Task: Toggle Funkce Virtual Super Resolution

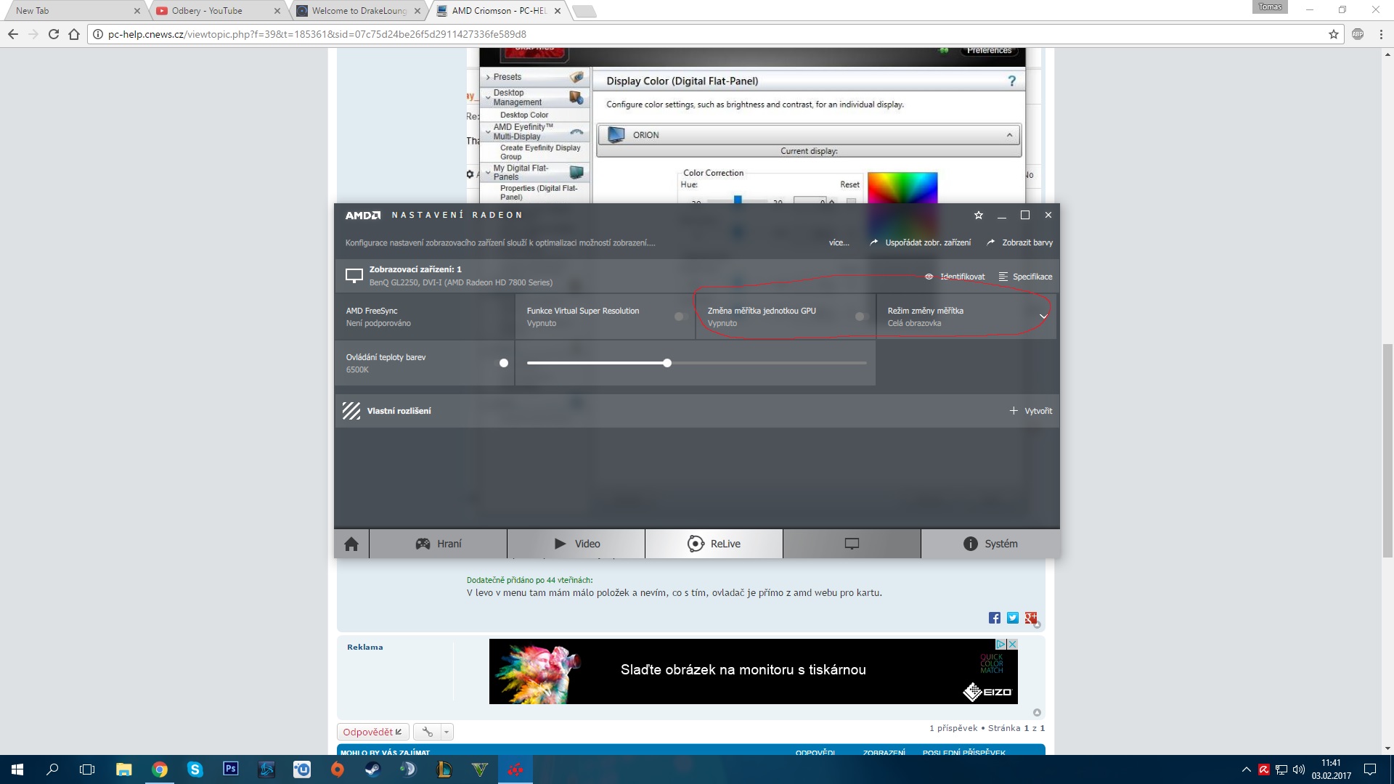Action: coord(680,317)
